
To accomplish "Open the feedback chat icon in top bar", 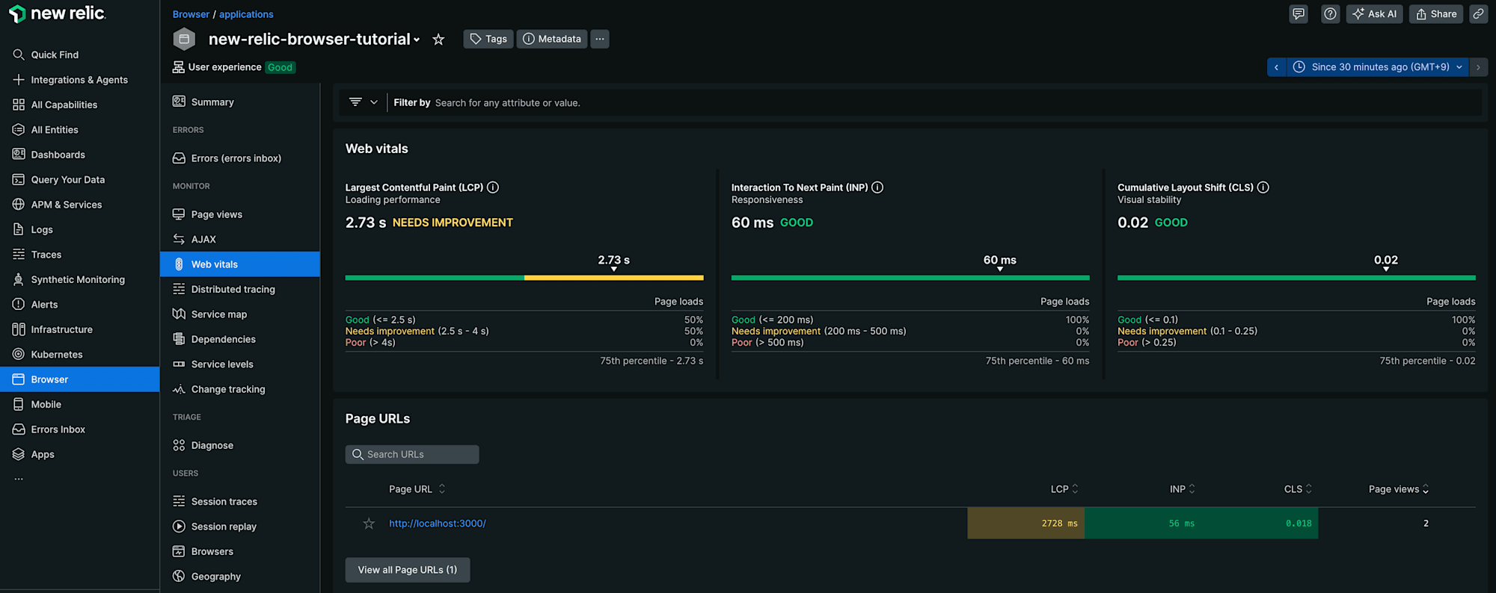I will [x=1299, y=14].
